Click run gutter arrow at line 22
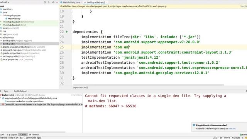The image size is (247, 139). 67,32
